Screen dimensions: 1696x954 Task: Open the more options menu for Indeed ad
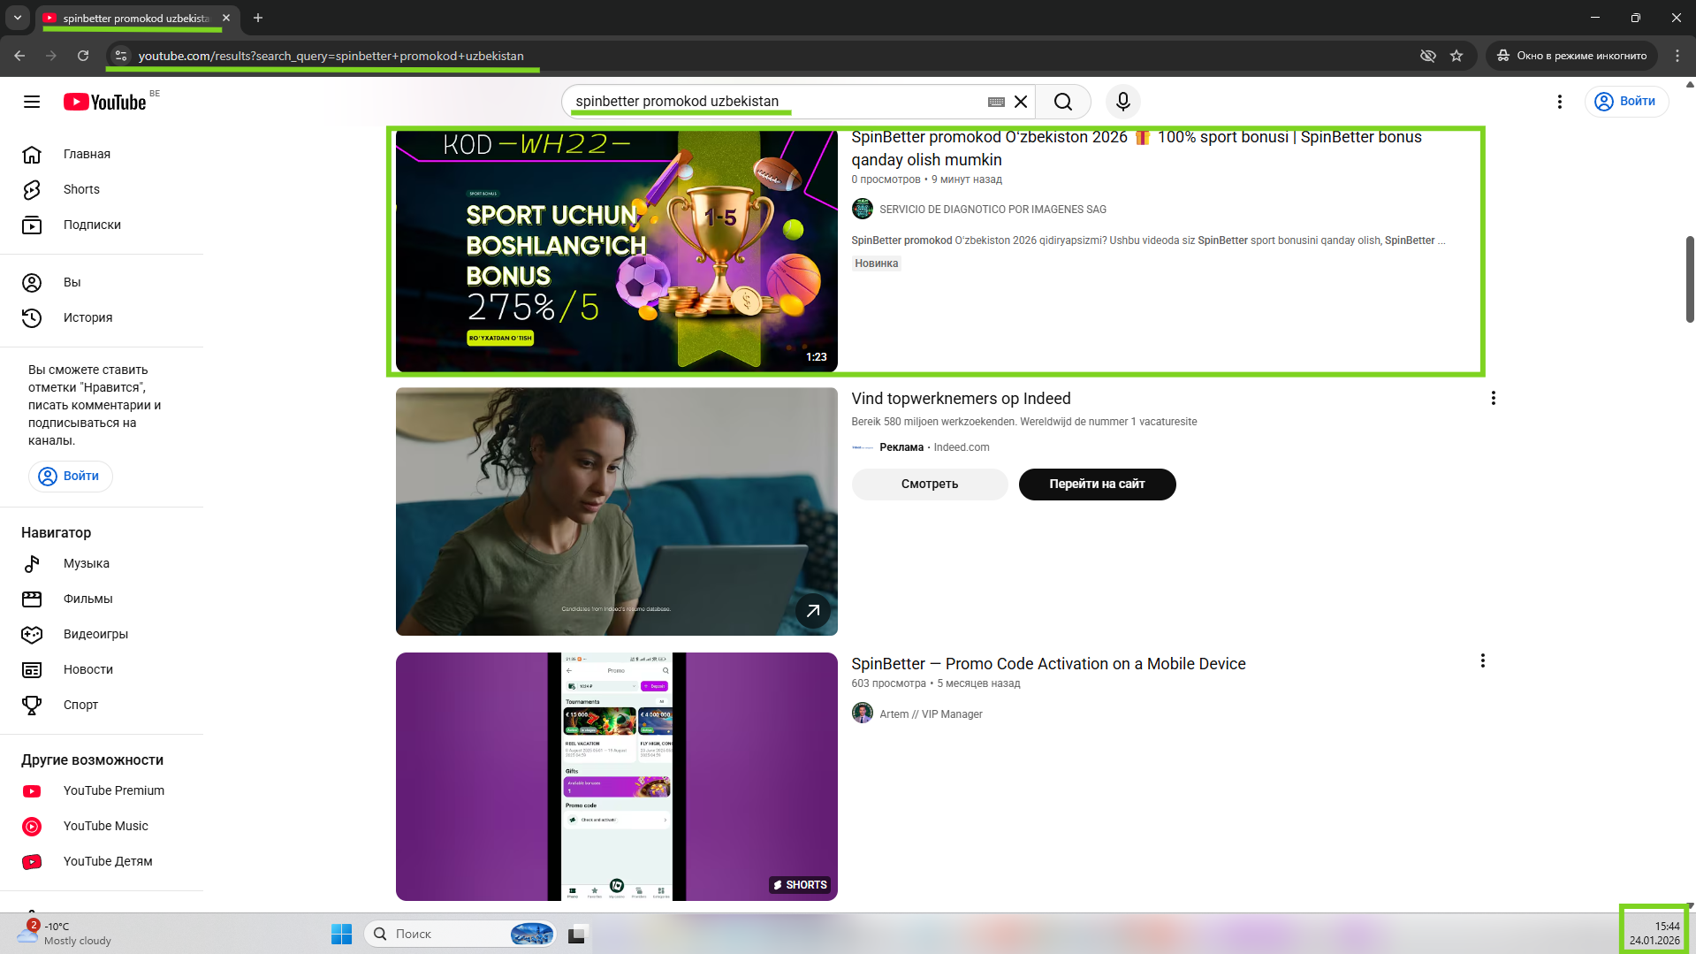point(1494,399)
